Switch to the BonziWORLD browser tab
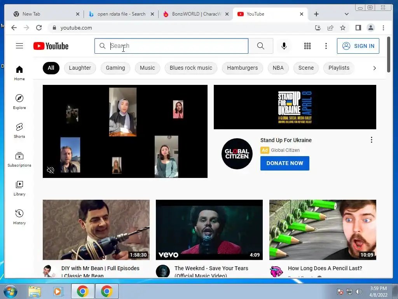This screenshot has width=398, height=299. tap(196, 14)
